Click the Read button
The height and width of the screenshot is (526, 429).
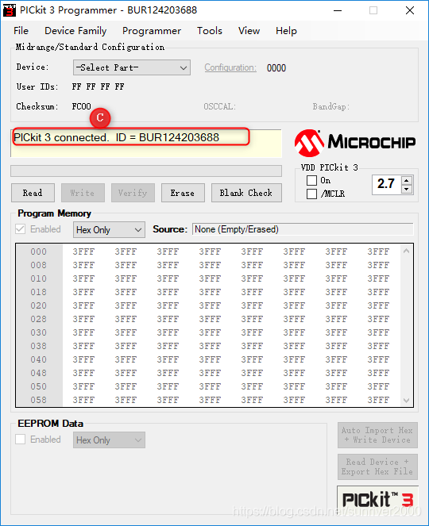[x=33, y=193]
